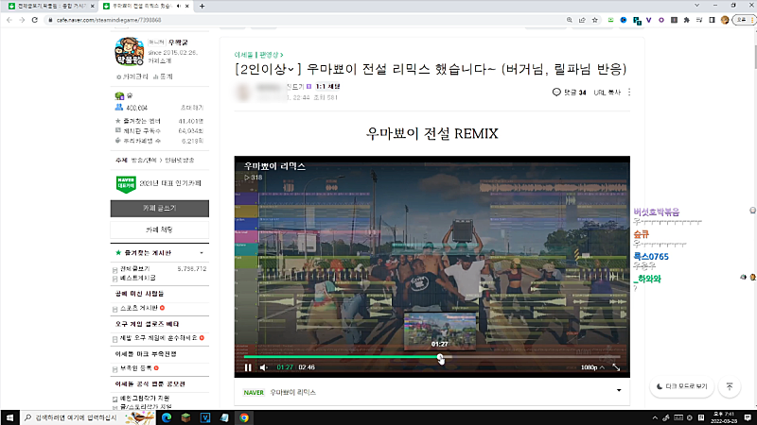Open the 베스트게시글 board

click(x=137, y=278)
